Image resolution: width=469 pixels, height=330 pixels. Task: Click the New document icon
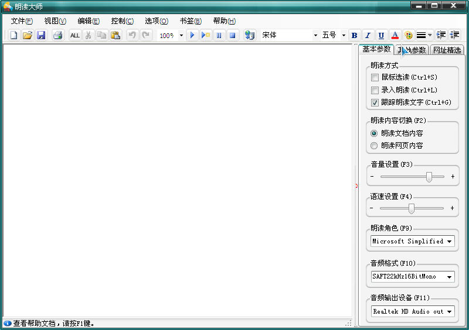[14, 35]
